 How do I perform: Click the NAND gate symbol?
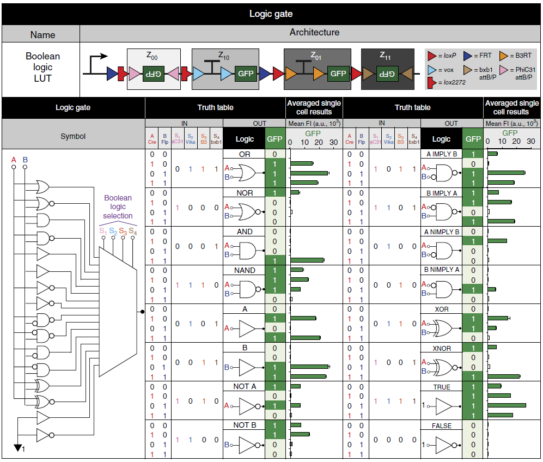pos(244,289)
